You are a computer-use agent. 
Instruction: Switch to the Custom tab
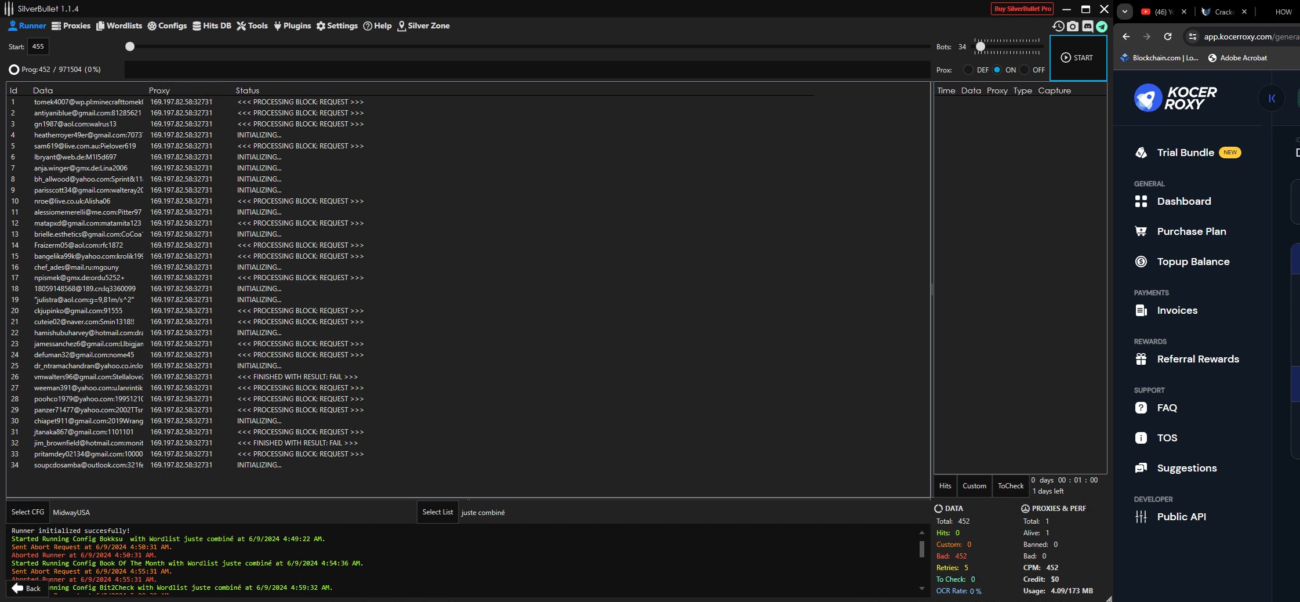(974, 486)
